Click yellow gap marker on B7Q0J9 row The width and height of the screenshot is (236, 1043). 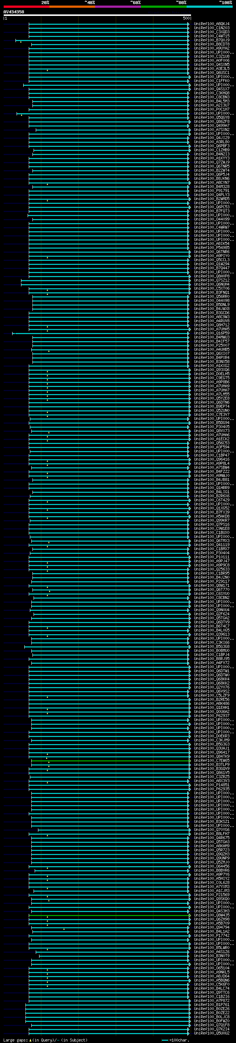tap(21, 42)
